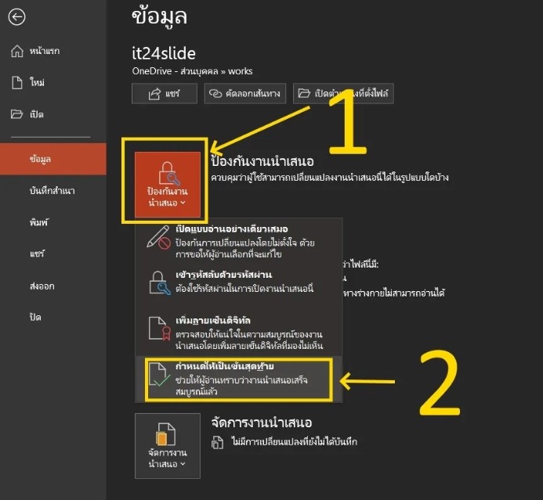
Task: Choose เปิดแบบอ่านอย่างเดียวเสมอ option
Action: 239,241
